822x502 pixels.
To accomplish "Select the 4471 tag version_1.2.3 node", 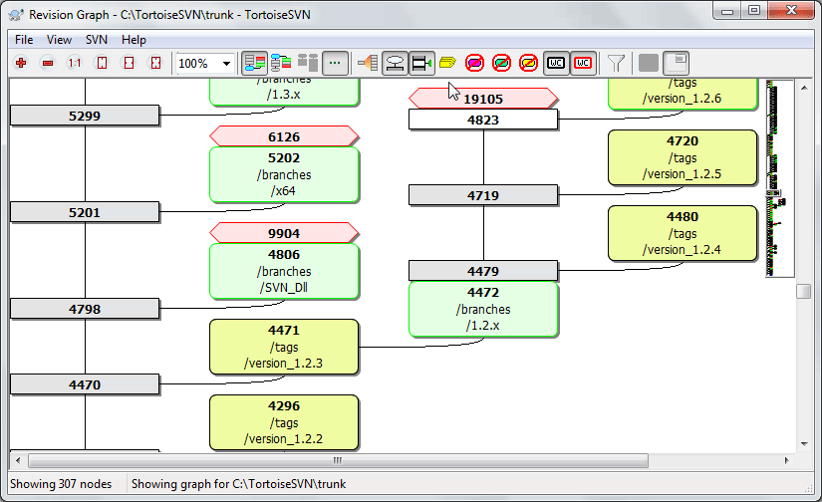I will [284, 347].
